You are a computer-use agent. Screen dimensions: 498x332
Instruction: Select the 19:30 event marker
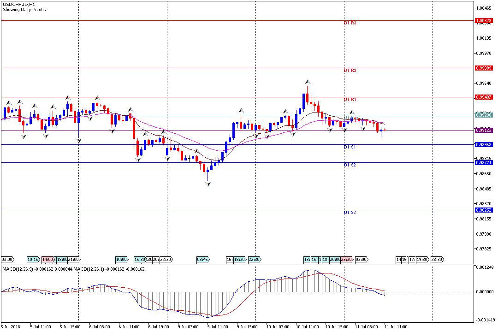point(422,260)
